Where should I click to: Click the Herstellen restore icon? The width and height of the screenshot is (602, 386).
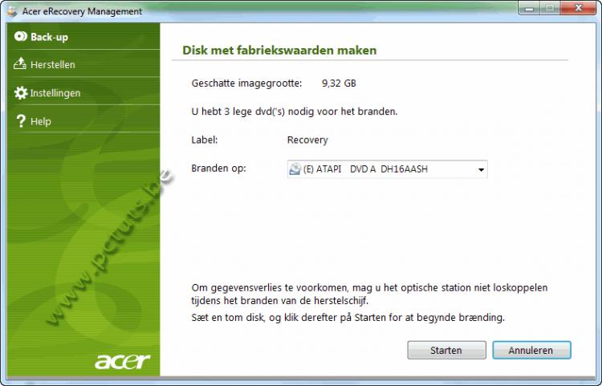click(20, 63)
